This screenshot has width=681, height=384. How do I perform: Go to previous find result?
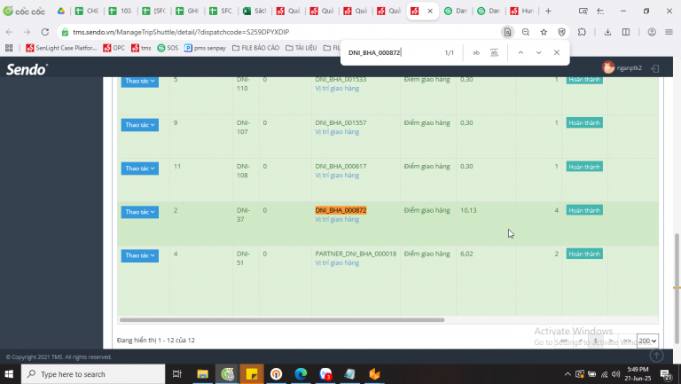tap(521, 52)
